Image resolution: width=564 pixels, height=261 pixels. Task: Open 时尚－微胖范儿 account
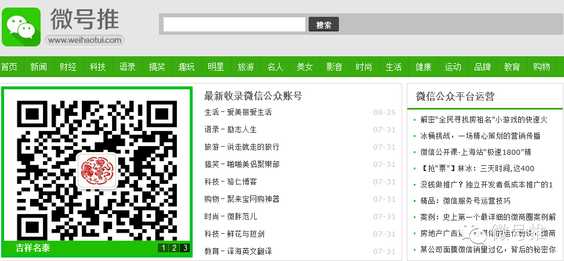tap(230, 216)
